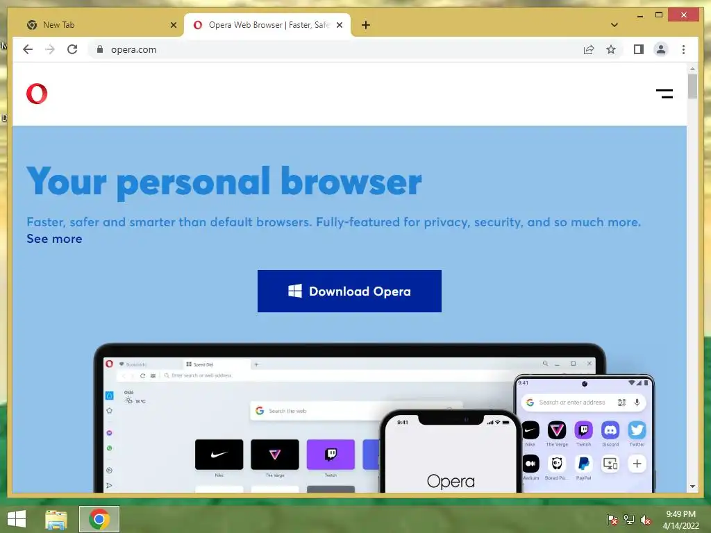The image size is (711, 533).
Task: Reload the opera.com page
Action: pyautogui.click(x=72, y=49)
